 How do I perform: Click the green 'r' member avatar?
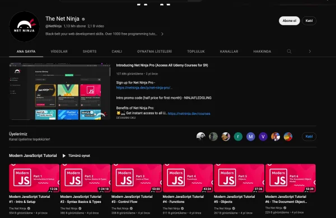tap(238, 137)
